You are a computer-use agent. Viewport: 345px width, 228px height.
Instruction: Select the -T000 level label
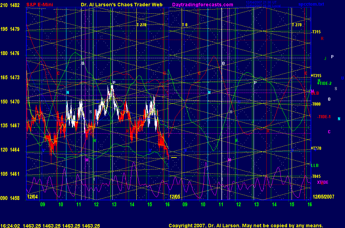(x=316, y=104)
